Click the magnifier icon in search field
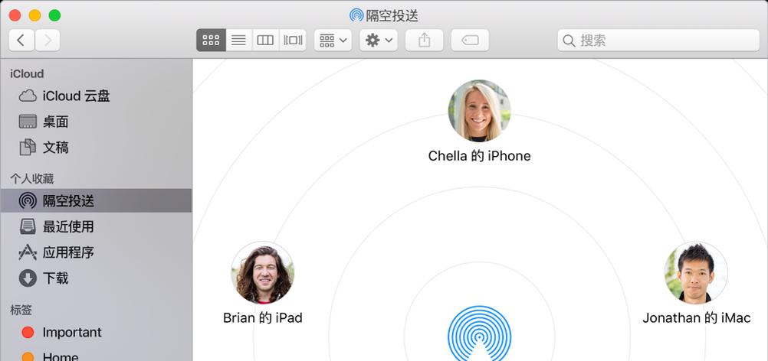The image size is (768, 361). point(569,41)
